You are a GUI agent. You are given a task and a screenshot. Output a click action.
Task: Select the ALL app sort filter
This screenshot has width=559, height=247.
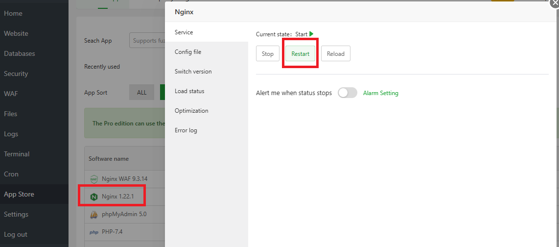click(141, 93)
